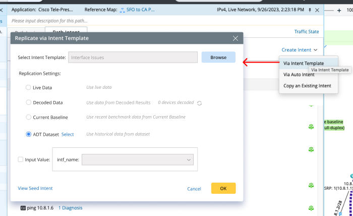Select the Decoded Data option
353x216 pixels.
tap(29, 102)
